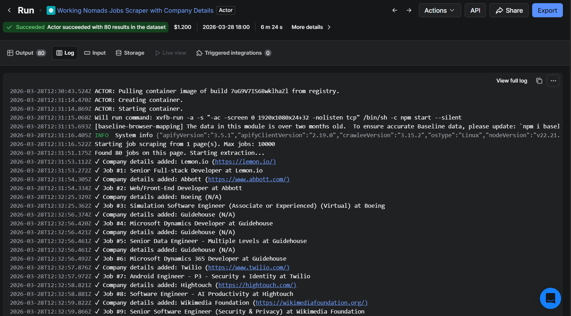Image resolution: width=571 pixels, height=316 pixels.
Task: Click View full log
Action: [x=512, y=81]
